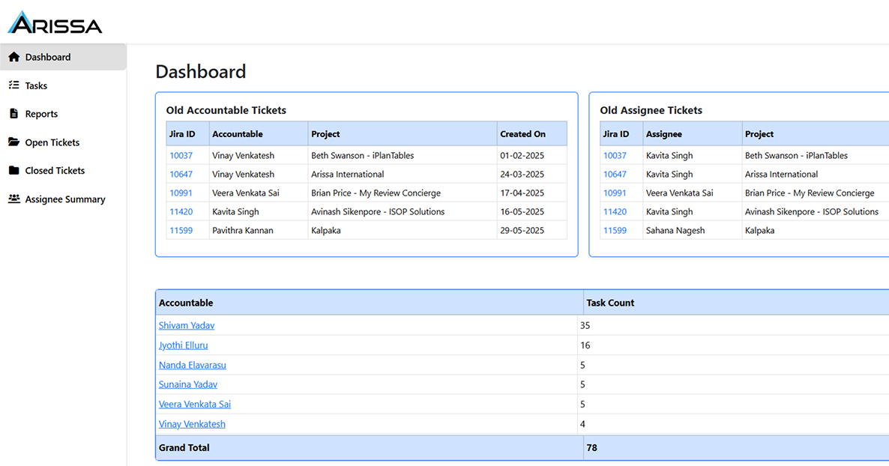Open Shivam Yadav accountable link

click(x=187, y=326)
